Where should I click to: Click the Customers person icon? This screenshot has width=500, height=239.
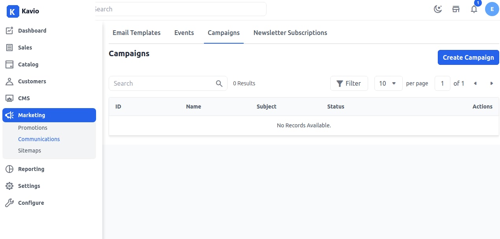[9, 81]
